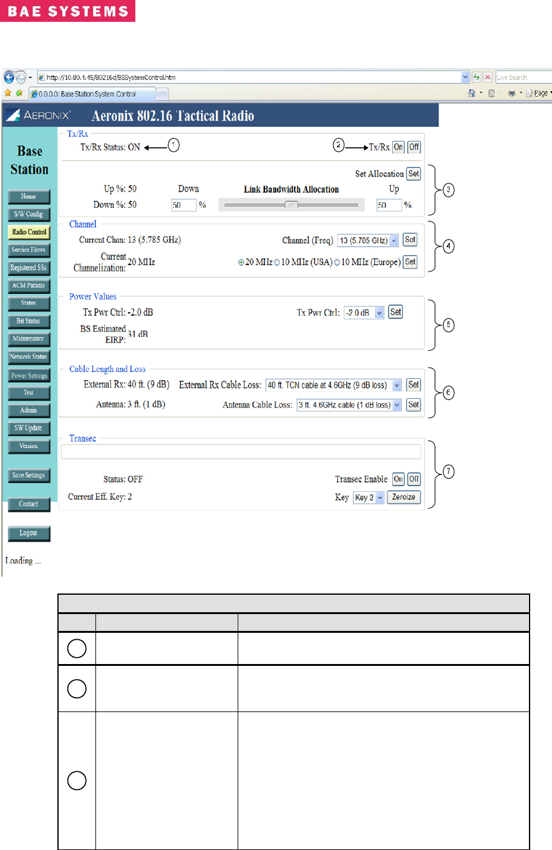Open the address bar history dropdown

click(x=465, y=77)
